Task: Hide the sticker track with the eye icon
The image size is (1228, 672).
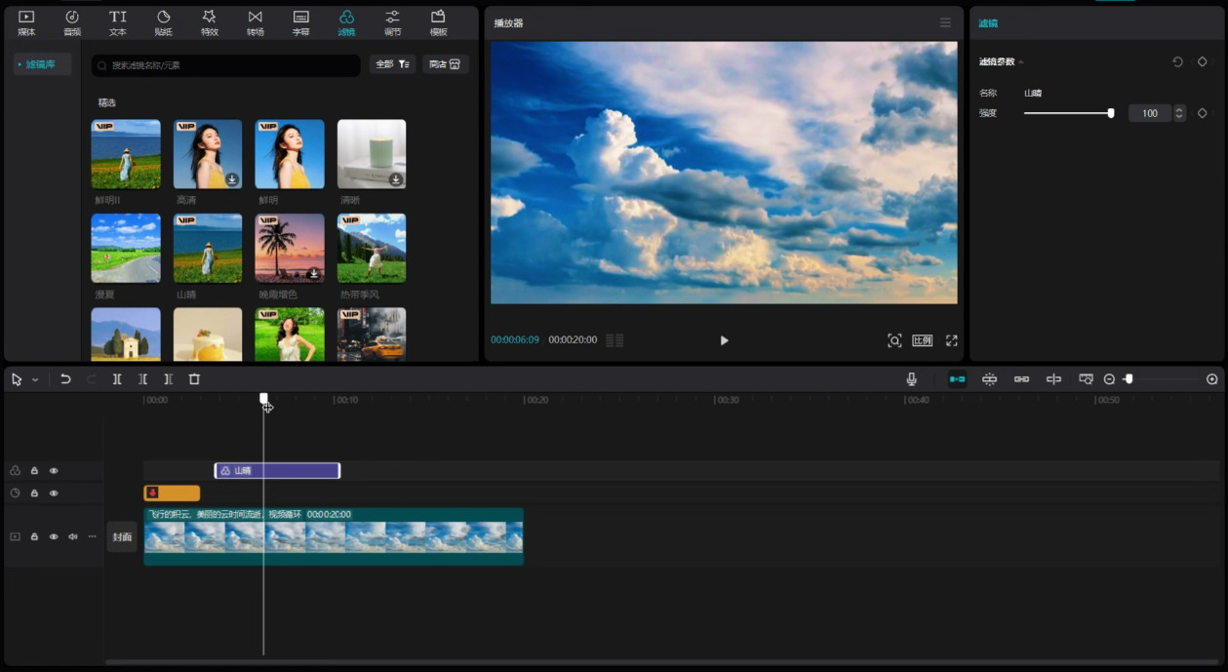Action: [x=54, y=494]
